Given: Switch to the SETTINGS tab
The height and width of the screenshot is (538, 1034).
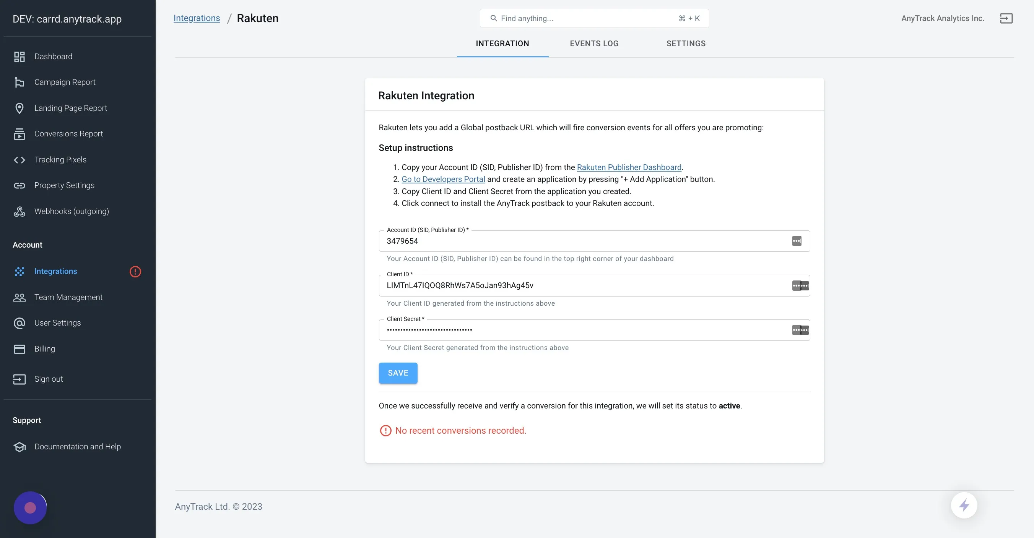Looking at the screenshot, I should 686,44.
